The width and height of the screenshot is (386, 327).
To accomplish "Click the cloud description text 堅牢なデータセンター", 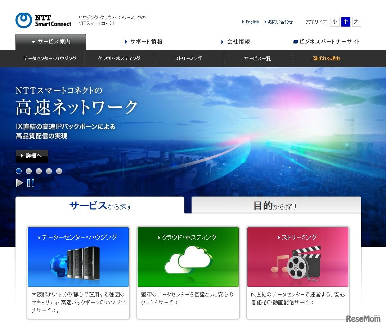I will (x=187, y=298).
